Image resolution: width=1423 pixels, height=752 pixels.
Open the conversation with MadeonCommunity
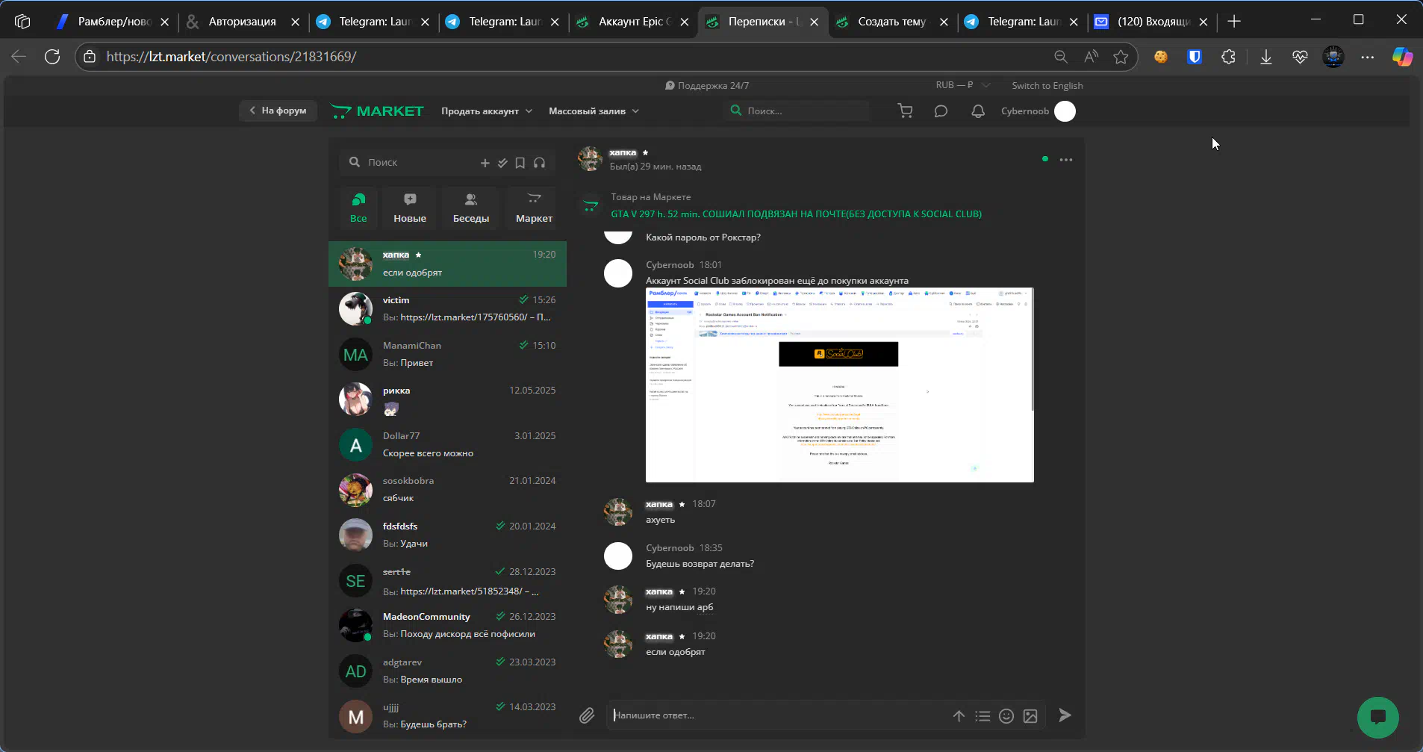click(447, 626)
